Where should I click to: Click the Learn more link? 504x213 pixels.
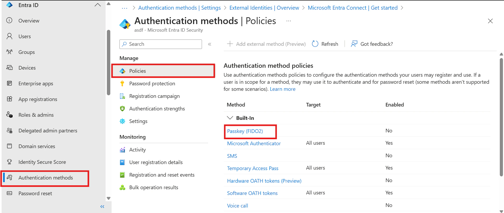pos(282,89)
